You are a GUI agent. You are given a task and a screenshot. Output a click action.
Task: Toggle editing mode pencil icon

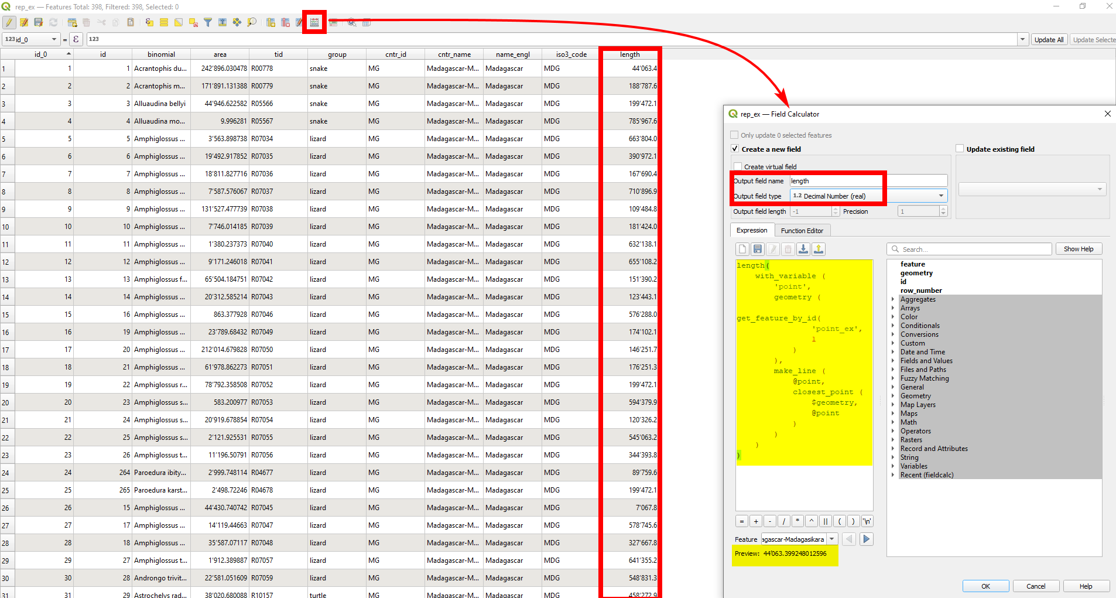9,23
